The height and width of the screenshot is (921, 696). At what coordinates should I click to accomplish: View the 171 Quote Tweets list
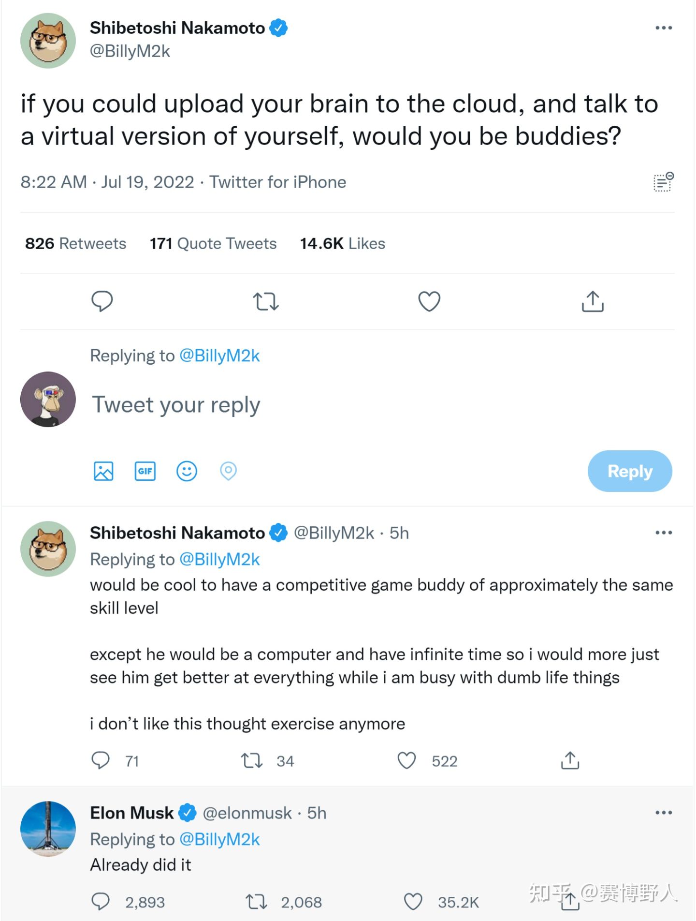click(213, 243)
